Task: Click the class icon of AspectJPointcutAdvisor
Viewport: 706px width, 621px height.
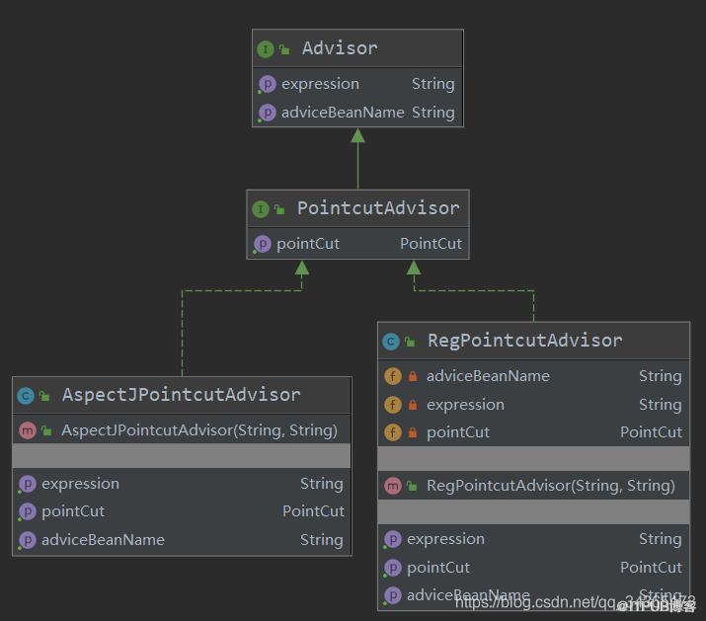Action: coord(26,396)
